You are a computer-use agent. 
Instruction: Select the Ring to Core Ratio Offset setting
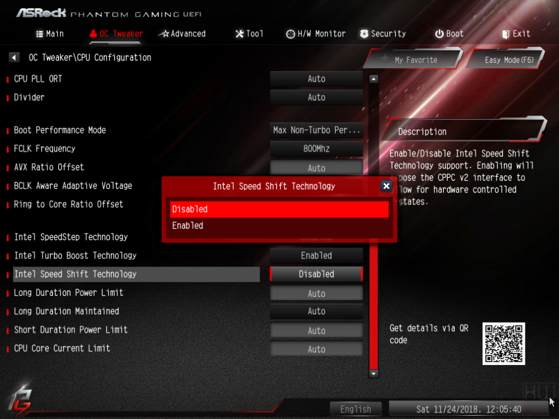[x=68, y=204]
